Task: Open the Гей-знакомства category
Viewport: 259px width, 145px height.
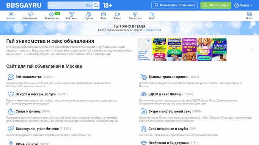Action: pos(28,77)
